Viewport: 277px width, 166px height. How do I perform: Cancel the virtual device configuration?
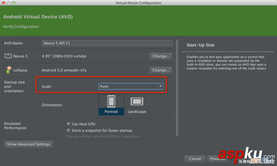click(195, 159)
